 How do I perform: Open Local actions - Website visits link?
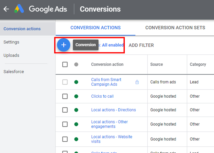(112, 139)
